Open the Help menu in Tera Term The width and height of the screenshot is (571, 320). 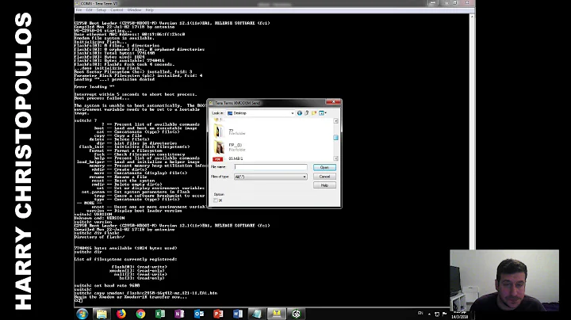[149, 10]
